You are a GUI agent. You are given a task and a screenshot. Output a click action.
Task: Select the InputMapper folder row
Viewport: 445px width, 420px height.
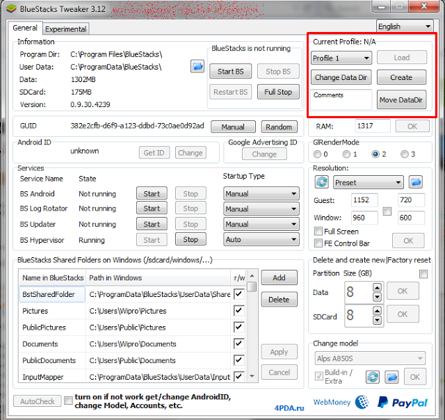coord(132,377)
